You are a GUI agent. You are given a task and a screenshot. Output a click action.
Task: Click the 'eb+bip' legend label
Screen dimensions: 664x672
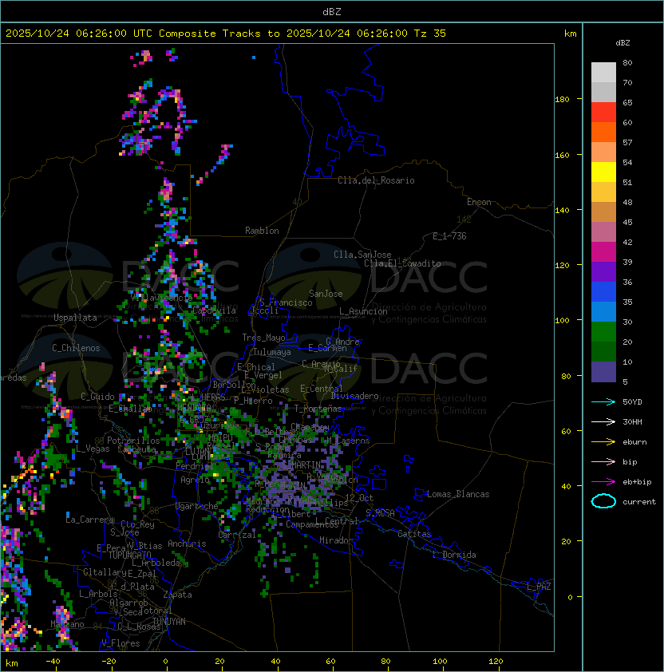tap(637, 482)
